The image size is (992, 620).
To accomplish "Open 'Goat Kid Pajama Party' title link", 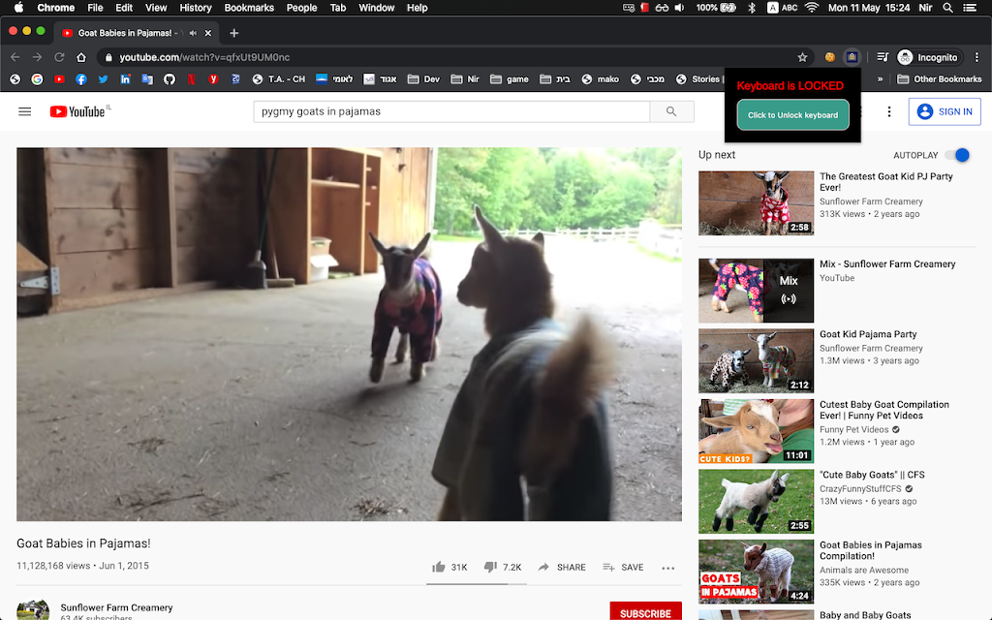I will point(868,334).
